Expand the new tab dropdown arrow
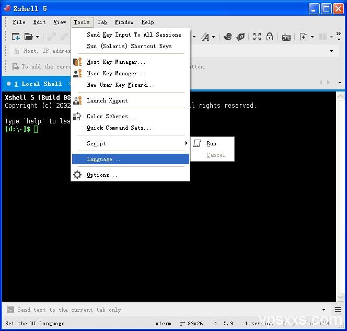The width and height of the screenshot is (347, 331). tap(313, 37)
